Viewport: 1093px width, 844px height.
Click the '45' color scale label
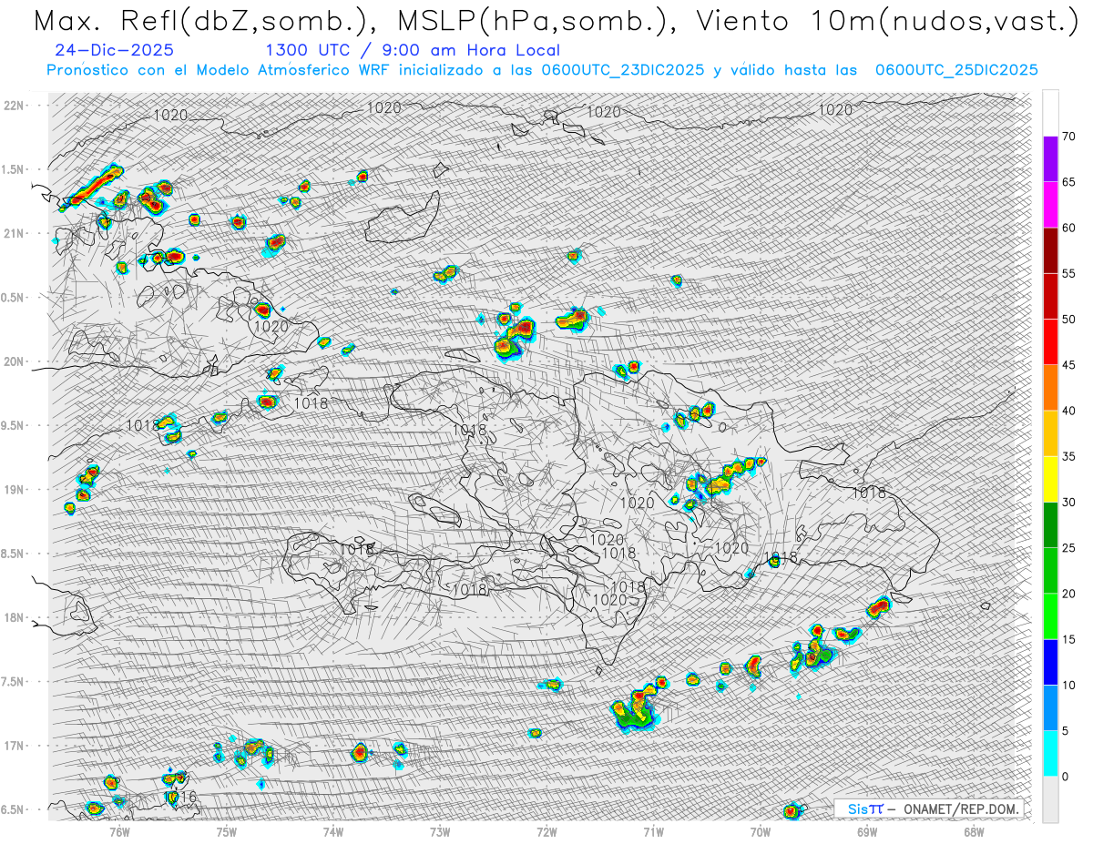point(1068,365)
